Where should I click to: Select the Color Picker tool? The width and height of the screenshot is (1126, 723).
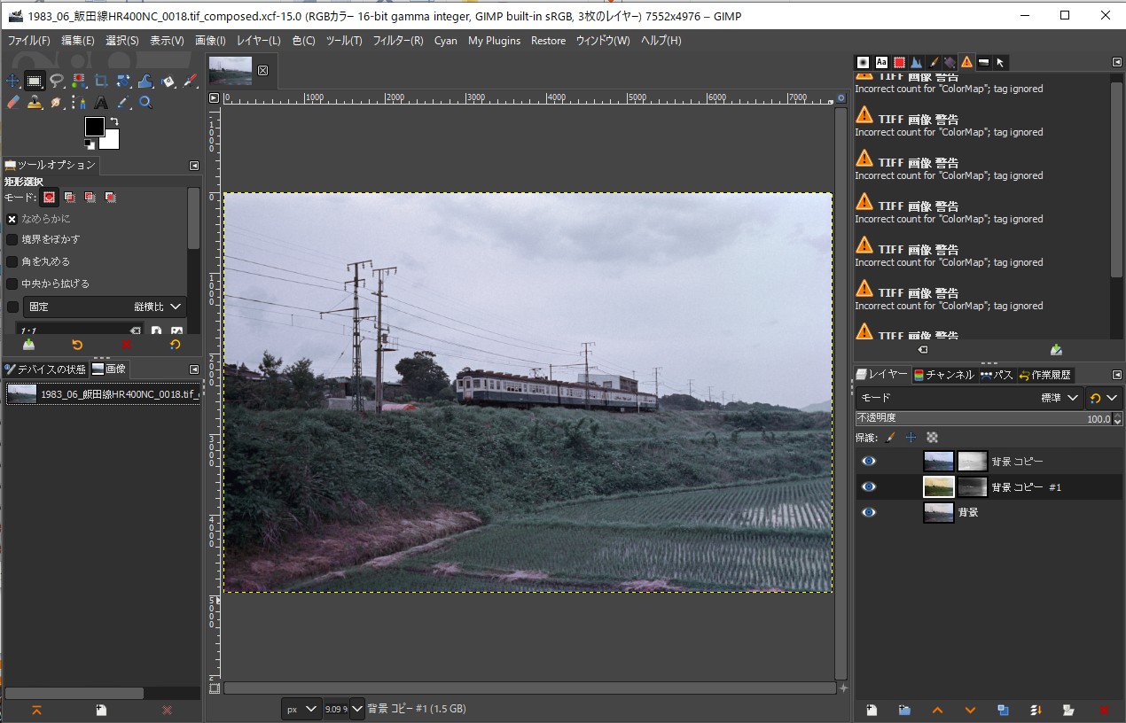123,103
